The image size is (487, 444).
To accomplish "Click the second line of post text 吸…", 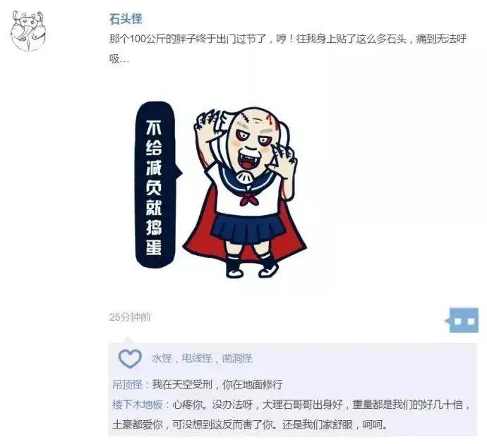I will 119,59.
